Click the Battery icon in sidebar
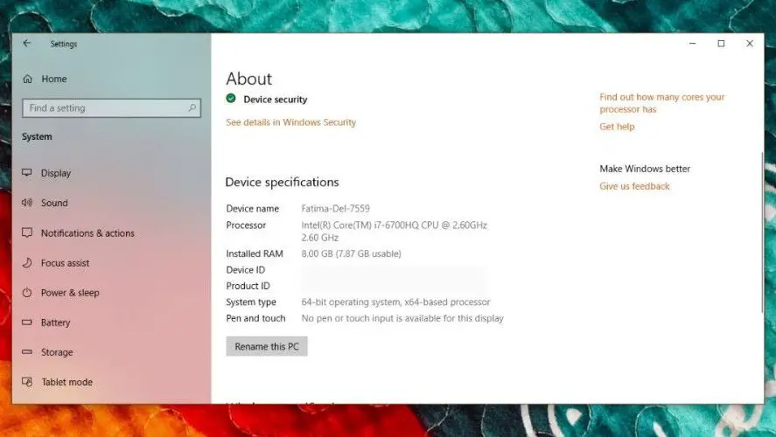The height and width of the screenshot is (437, 776). click(x=27, y=323)
